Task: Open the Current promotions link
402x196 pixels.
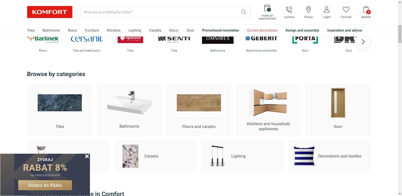Action: pos(262,30)
